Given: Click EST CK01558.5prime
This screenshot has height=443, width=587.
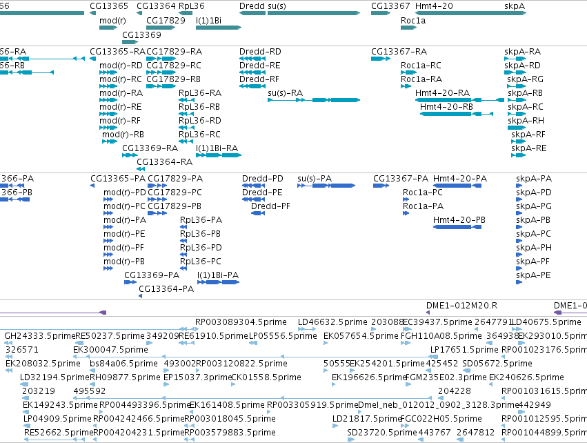Looking at the screenshot, I should [266, 377].
